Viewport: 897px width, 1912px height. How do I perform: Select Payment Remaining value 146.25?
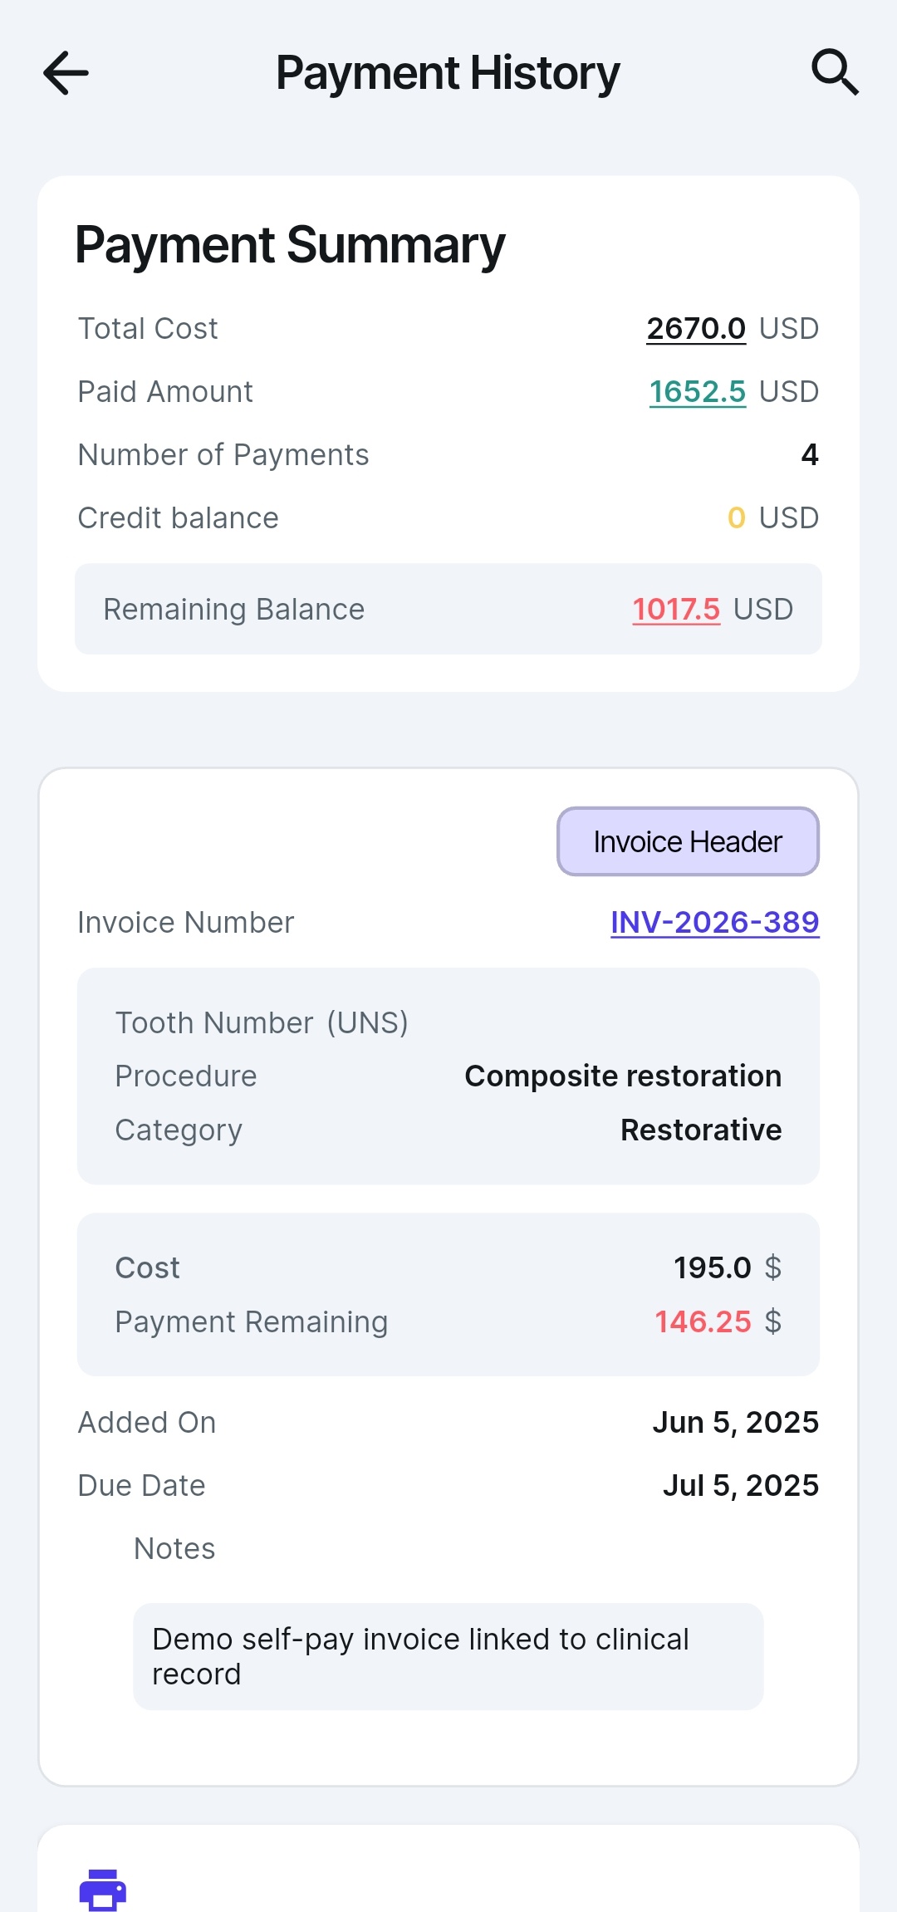(703, 1322)
